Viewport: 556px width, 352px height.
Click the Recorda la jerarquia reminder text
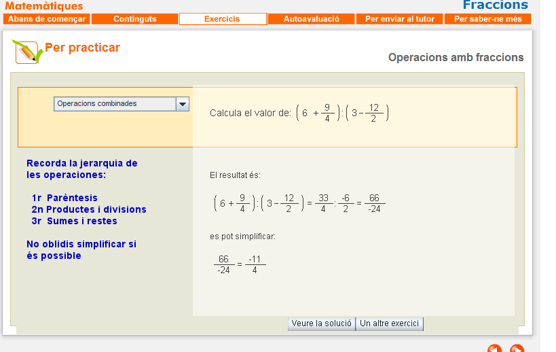pos(81,169)
